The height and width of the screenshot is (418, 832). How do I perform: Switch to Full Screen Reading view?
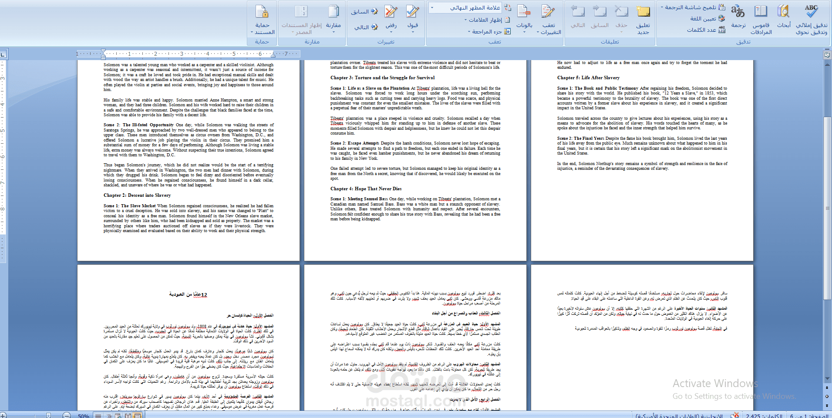[128, 415]
